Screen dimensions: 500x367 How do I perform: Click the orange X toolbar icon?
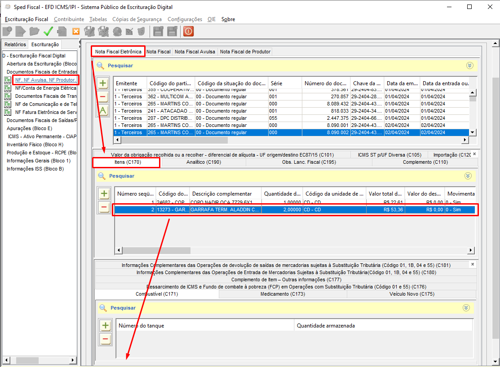coord(76,31)
